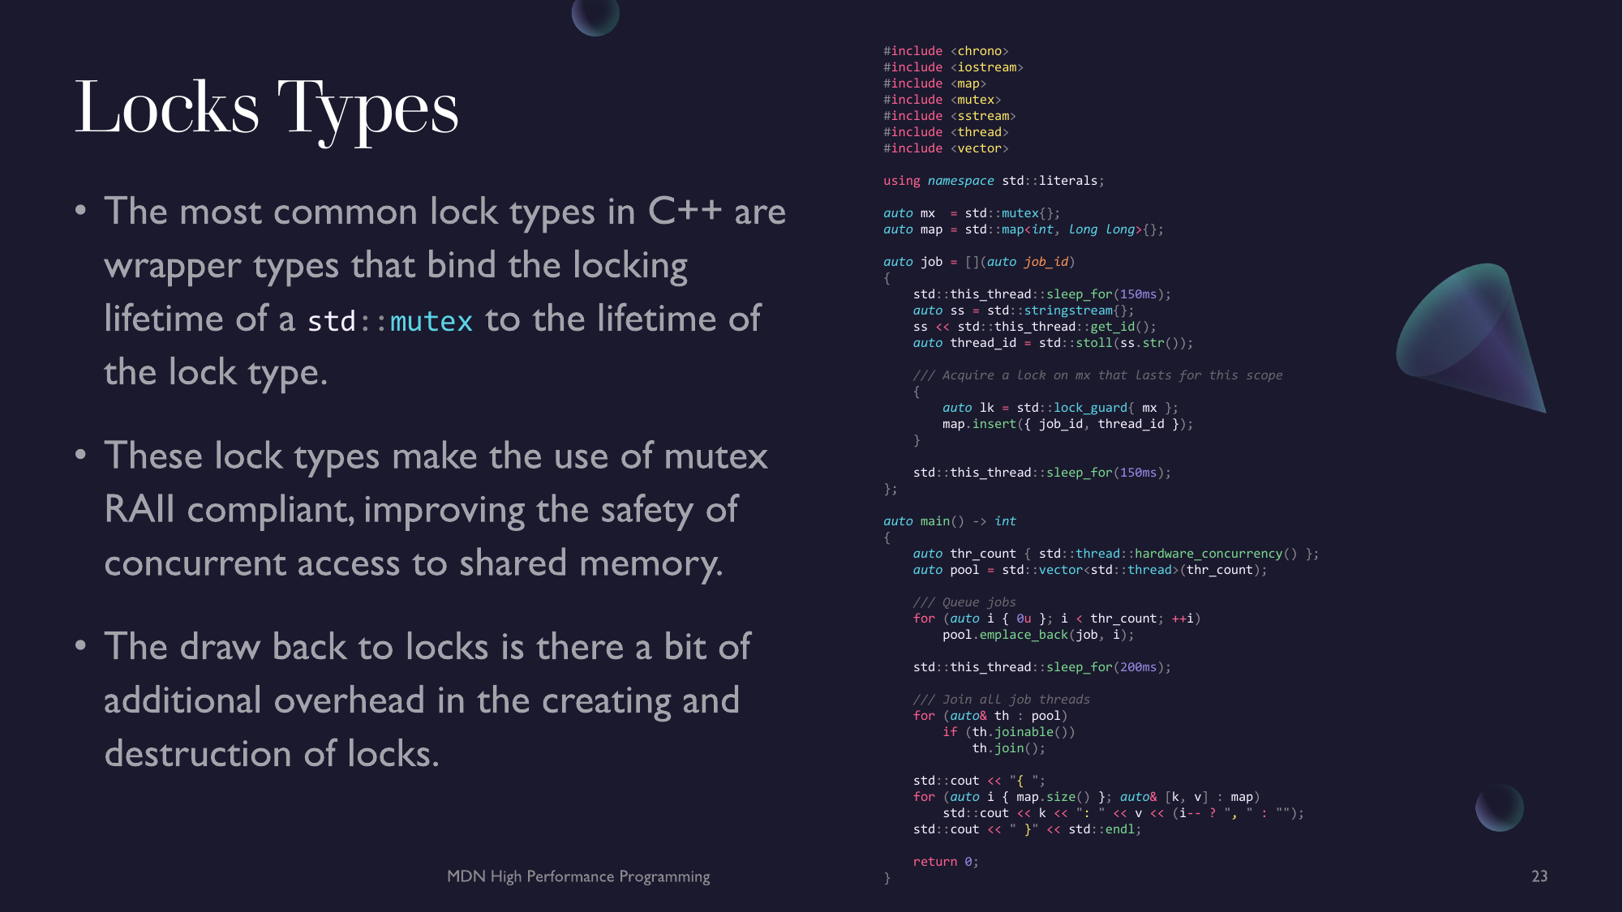Click the '/// Queue jobs' comment

tap(964, 602)
